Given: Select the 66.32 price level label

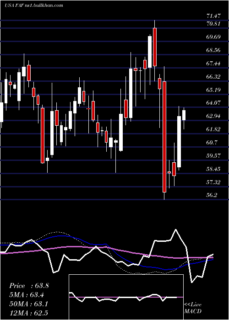Looking at the screenshot, I should pyautogui.click(x=214, y=77).
